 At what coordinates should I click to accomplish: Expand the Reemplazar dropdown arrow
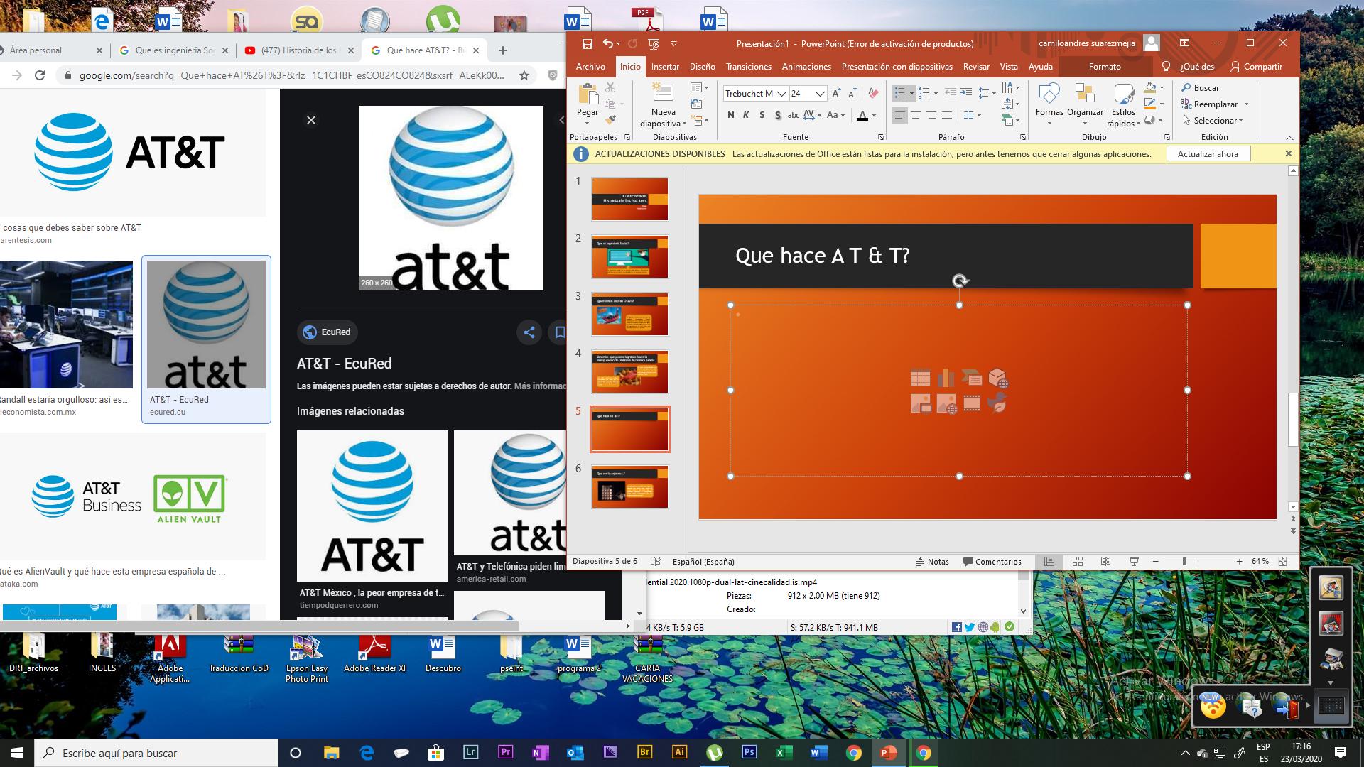[x=1247, y=104]
